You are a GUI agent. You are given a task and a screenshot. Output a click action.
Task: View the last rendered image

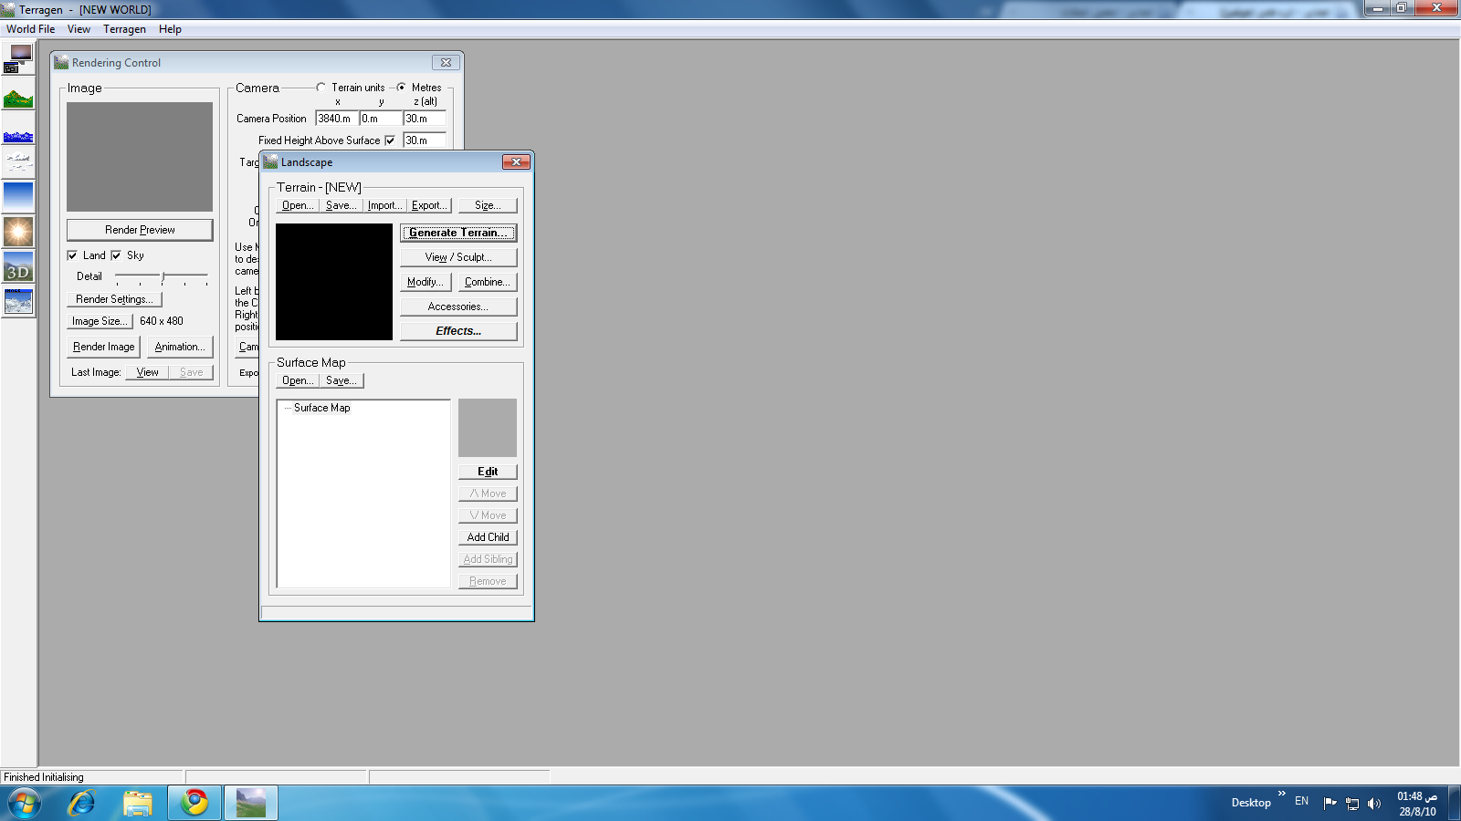tap(147, 372)
